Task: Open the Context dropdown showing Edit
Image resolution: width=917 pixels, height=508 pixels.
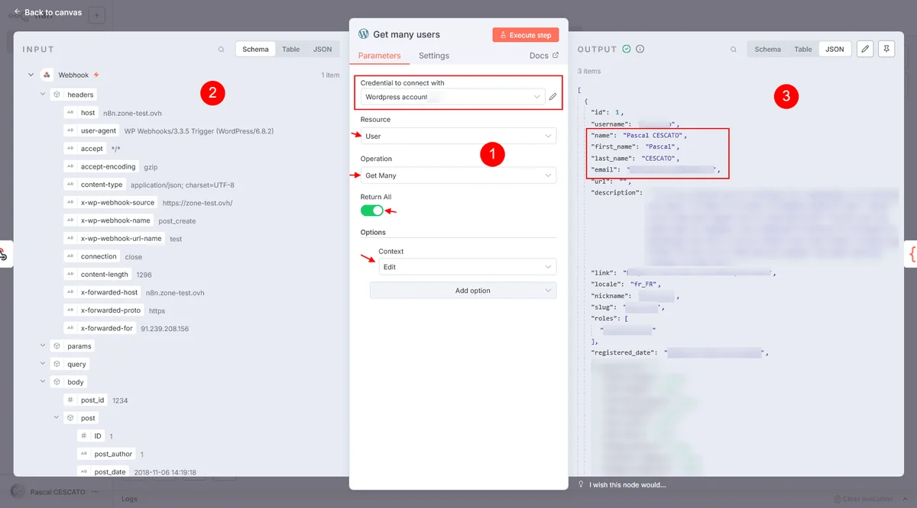Action: 467,267
